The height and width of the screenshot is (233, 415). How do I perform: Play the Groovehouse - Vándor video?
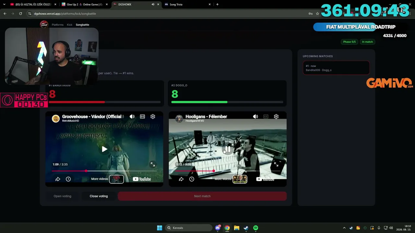(x=104, y=149)
